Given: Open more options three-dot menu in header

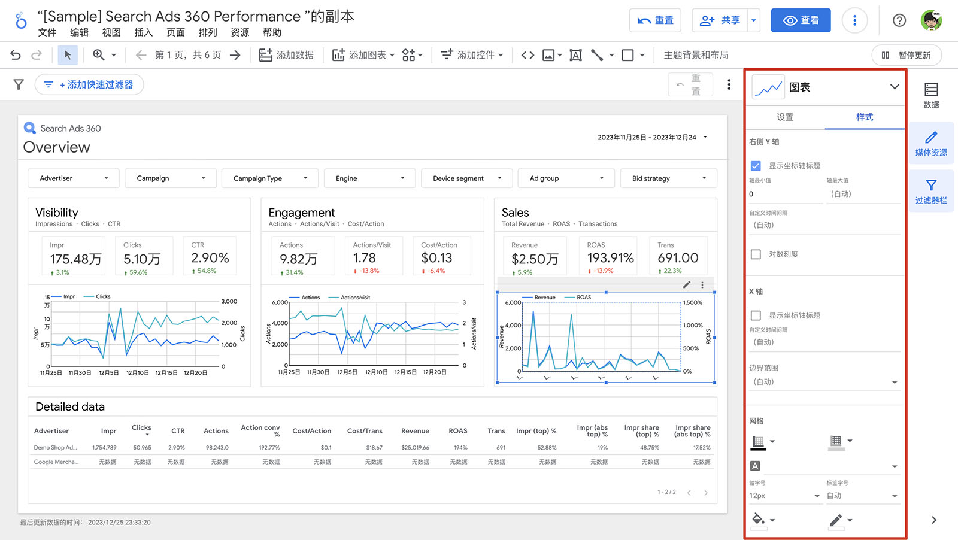Looking at the screenshot, I should pyautogui.click(x=854, y=20).
